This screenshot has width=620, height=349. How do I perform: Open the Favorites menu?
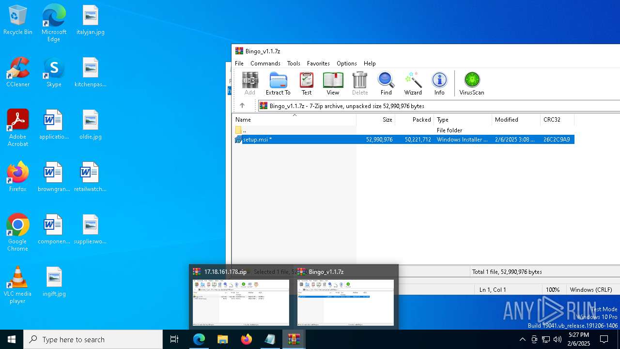pos(318,63)
